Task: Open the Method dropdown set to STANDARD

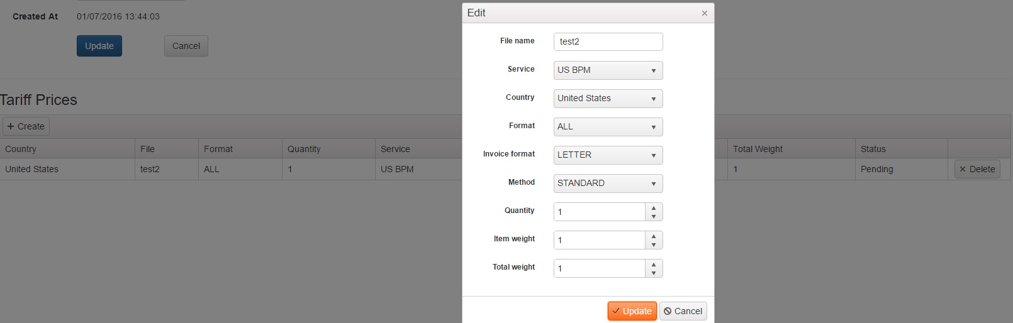Action: point(608,183)
